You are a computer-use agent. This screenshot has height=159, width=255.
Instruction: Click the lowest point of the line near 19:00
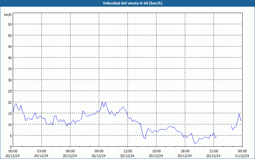(195, 143)
